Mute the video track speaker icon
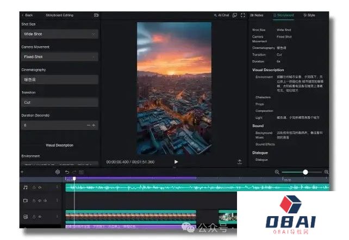Screen dimensions: 349x240 (45, 200)
